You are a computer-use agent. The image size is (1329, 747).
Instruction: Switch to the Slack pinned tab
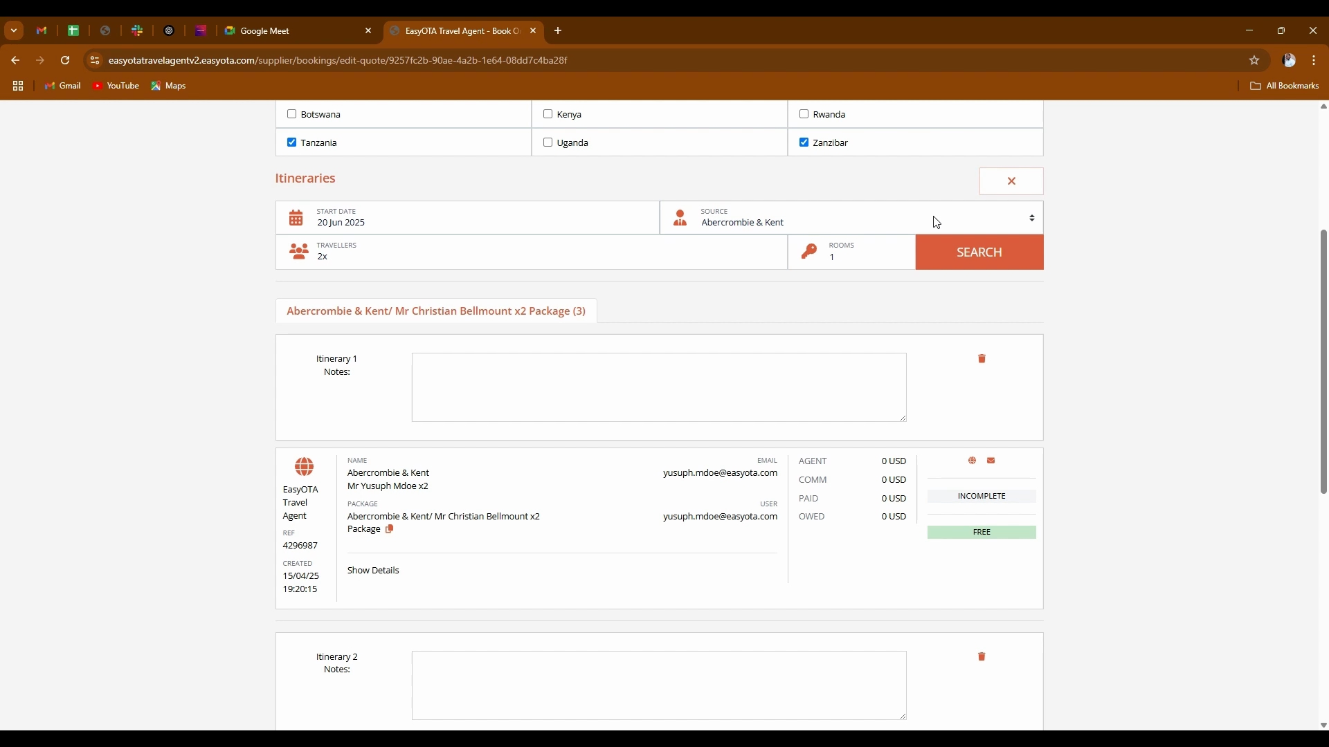[x=137, y=30]
